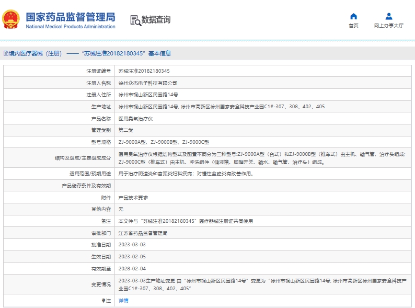
Task: Click the 适用范围/预期用途 label
Action: [x=90, y=174]
